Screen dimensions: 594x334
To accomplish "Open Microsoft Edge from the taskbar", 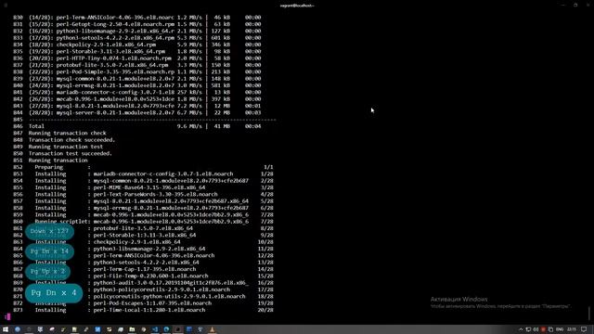I will (x=166, y=329).
